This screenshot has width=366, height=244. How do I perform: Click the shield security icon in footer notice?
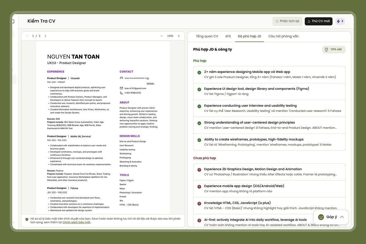[27, 219]
